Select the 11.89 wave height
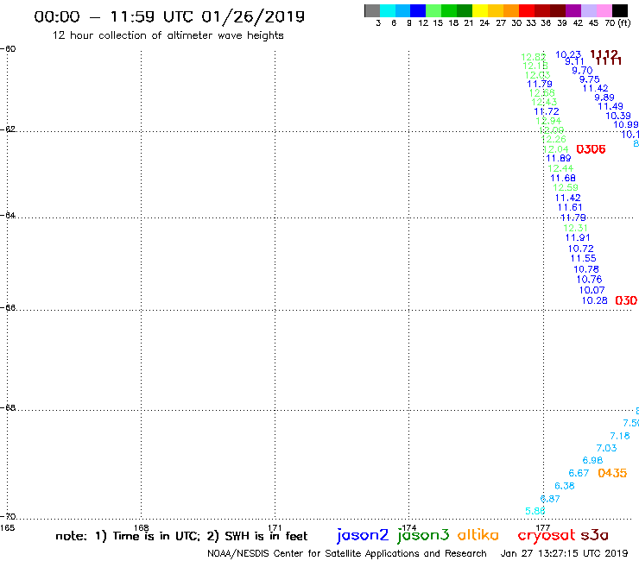The image size is (639, 561). point(559,158)
